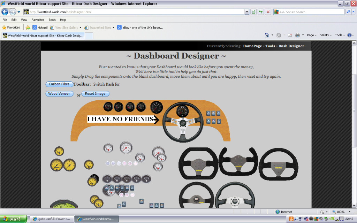The image size is (357, 223).
Task: Open the Hotmail favorites bar shortcut
Action: coord(40,28)
